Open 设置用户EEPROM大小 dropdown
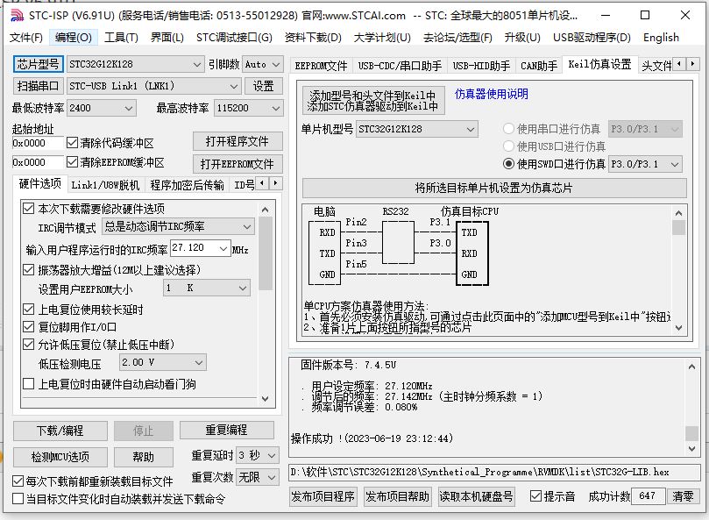The image size is (709, 520). (207, 288)
